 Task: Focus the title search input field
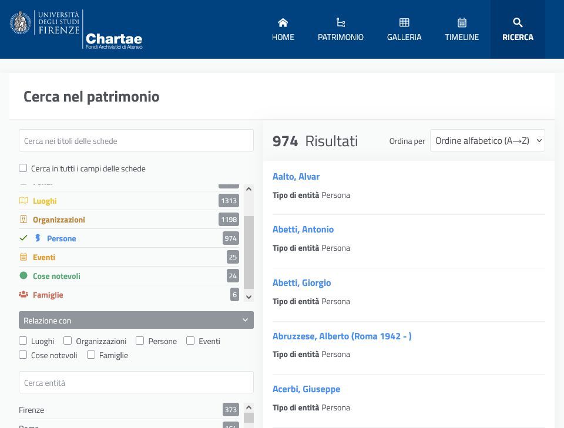[136, 141]
